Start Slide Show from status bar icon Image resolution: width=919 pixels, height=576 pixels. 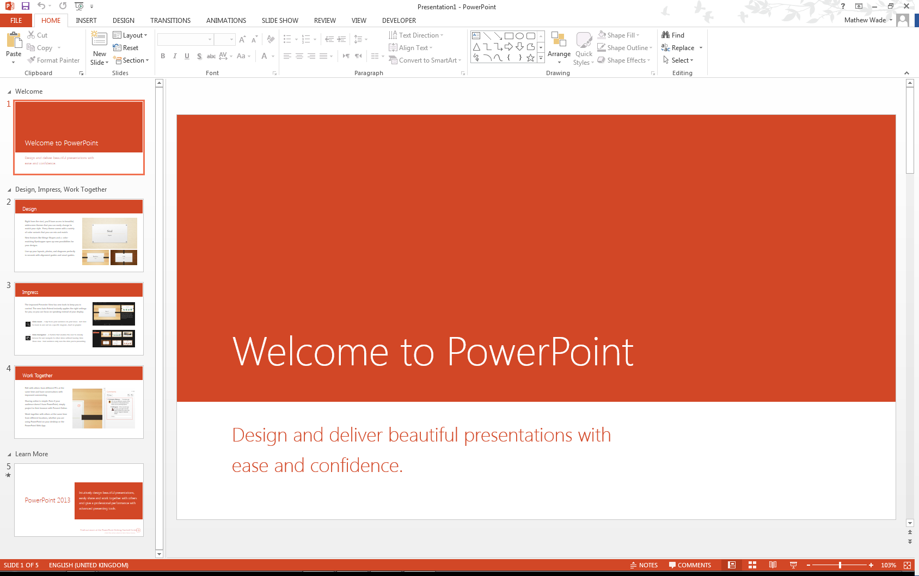793,565
